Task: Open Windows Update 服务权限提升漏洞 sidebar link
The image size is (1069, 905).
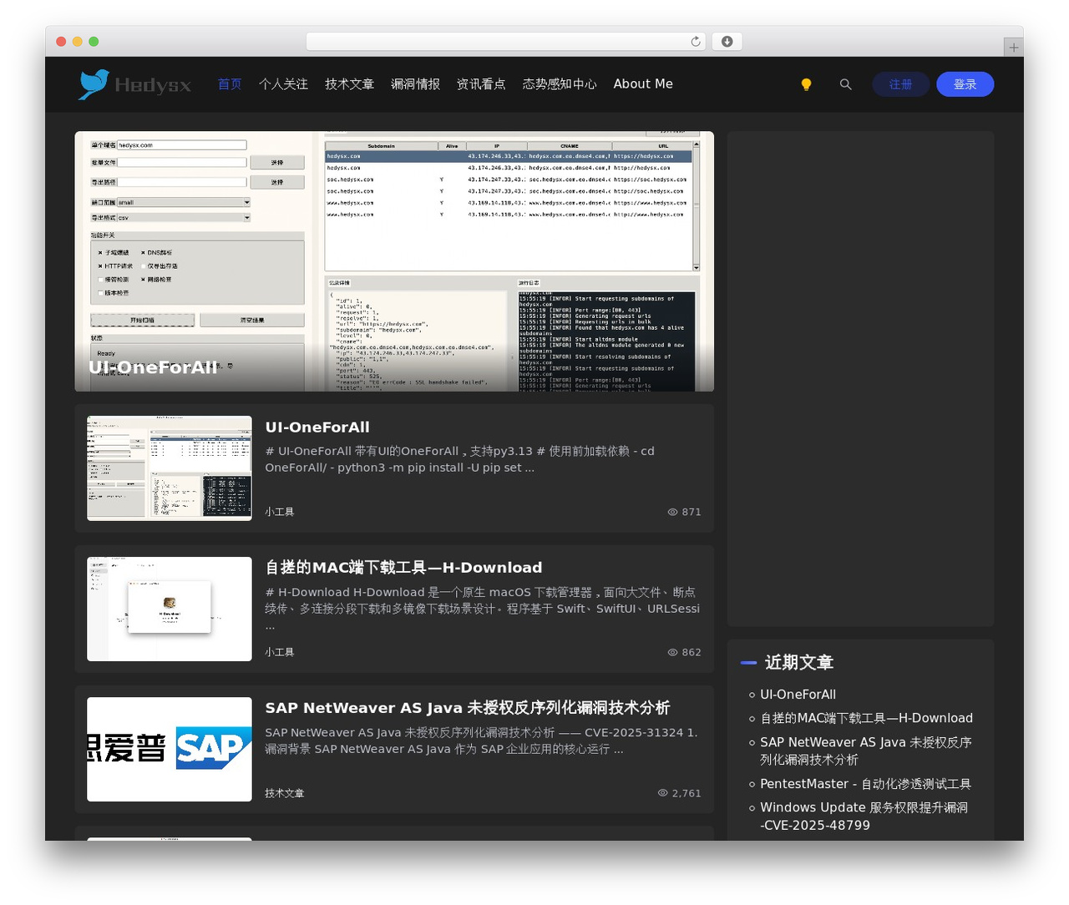Action: click(864, 817)
